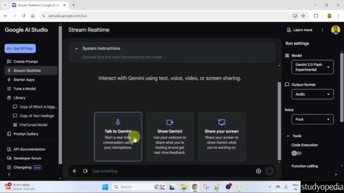Open Create Prompt in the sidebar
The image size is (344, 193).
(x=25, y=62)
